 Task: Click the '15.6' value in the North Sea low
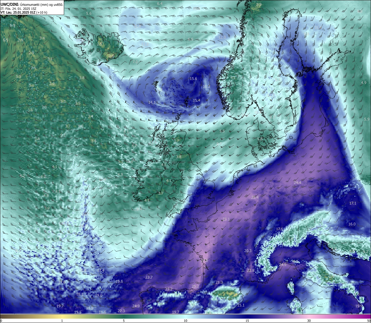(x=193, y=79)
